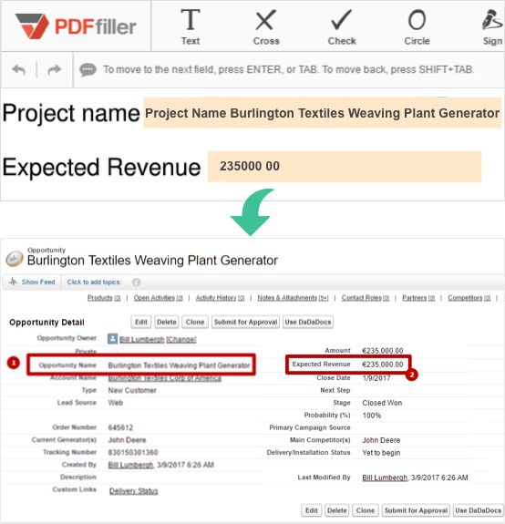Click Main Competitor(s) value John Deere

(381, 440)
